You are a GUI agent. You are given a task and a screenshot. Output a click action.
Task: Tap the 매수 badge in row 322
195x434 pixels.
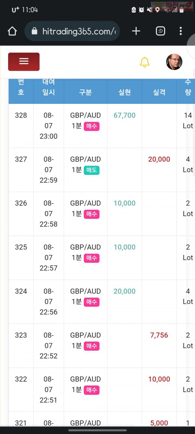(x=92, y=390)
